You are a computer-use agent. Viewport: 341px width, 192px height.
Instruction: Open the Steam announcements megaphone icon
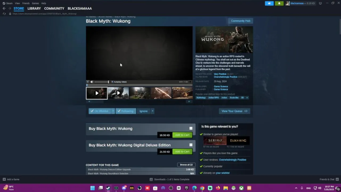click(x=269, y=3)
